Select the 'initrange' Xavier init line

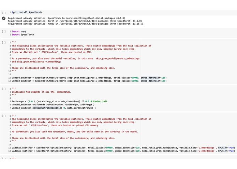pyautogui.click(x=60, y=101)
